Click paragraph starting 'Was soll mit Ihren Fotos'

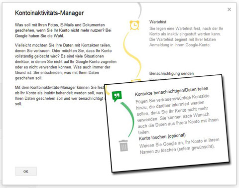pyautogui.click(x=63, y=30)
